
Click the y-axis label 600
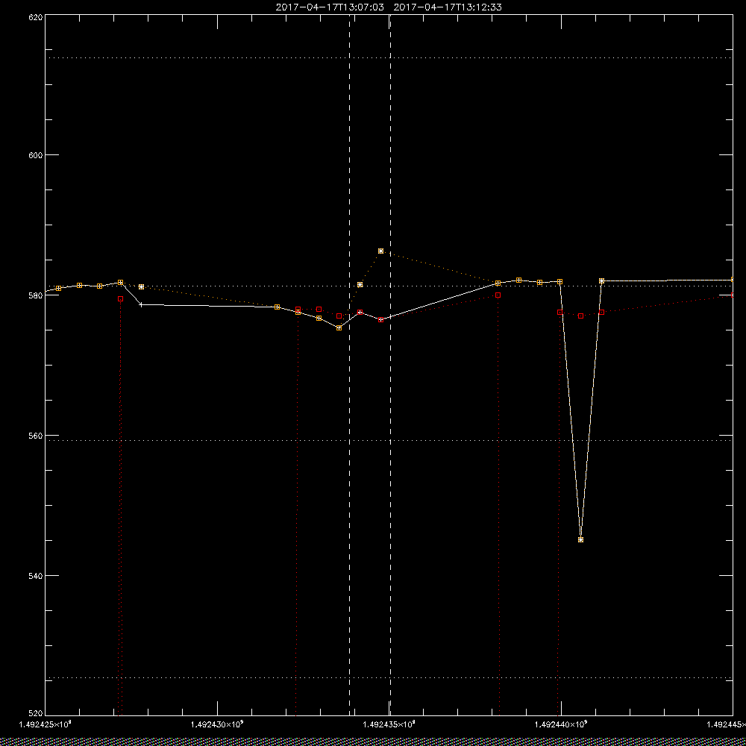37,155
